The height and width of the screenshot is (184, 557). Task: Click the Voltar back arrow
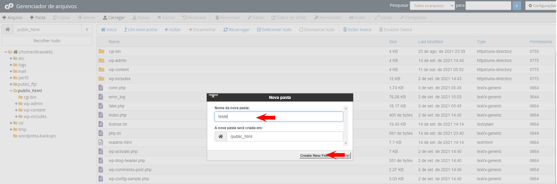[167, 30]
